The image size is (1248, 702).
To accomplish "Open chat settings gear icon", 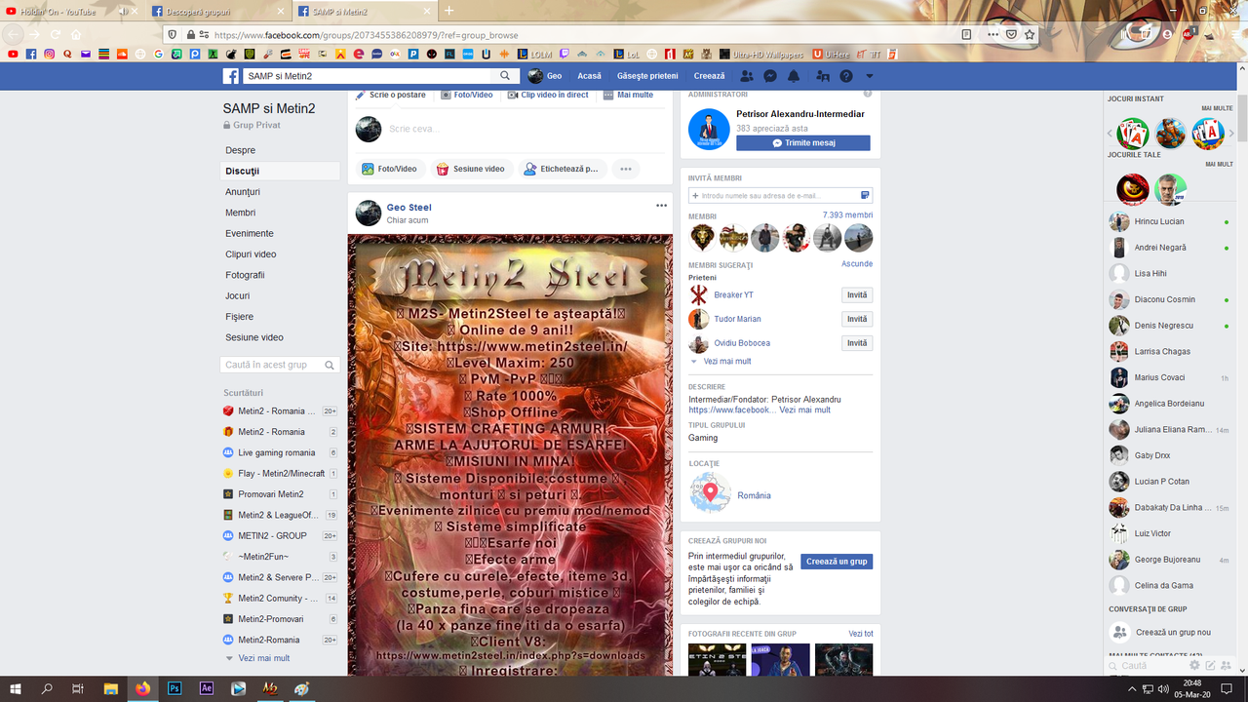I will (x=1195, y=665).
